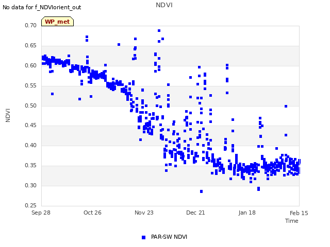This screenshot has height=247, width=330.
Task: Select the PAR-SW NDVI legend text
Action: coord(169,237)
